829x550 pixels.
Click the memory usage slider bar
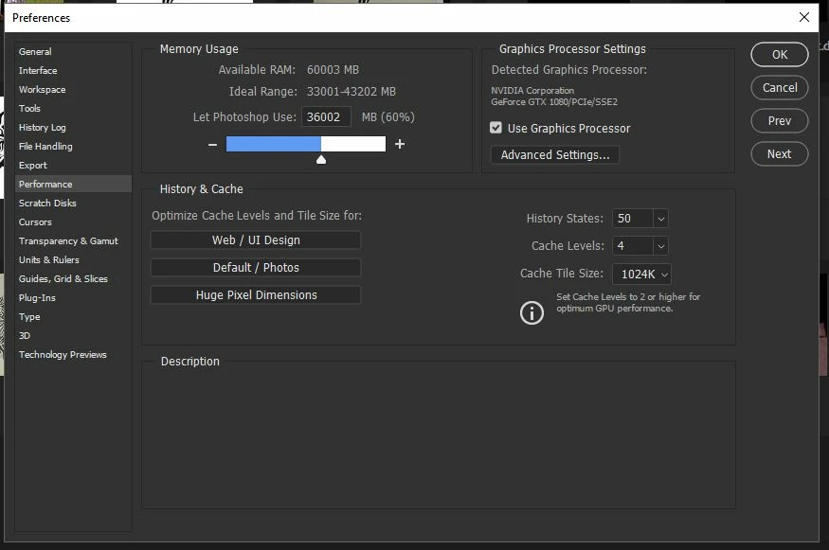(306, 144)
